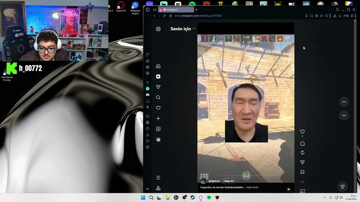This screenshot has width=360, height=202.
Task: Open comments on the reel
Action: pyautogui.click(x=302, y=144)
